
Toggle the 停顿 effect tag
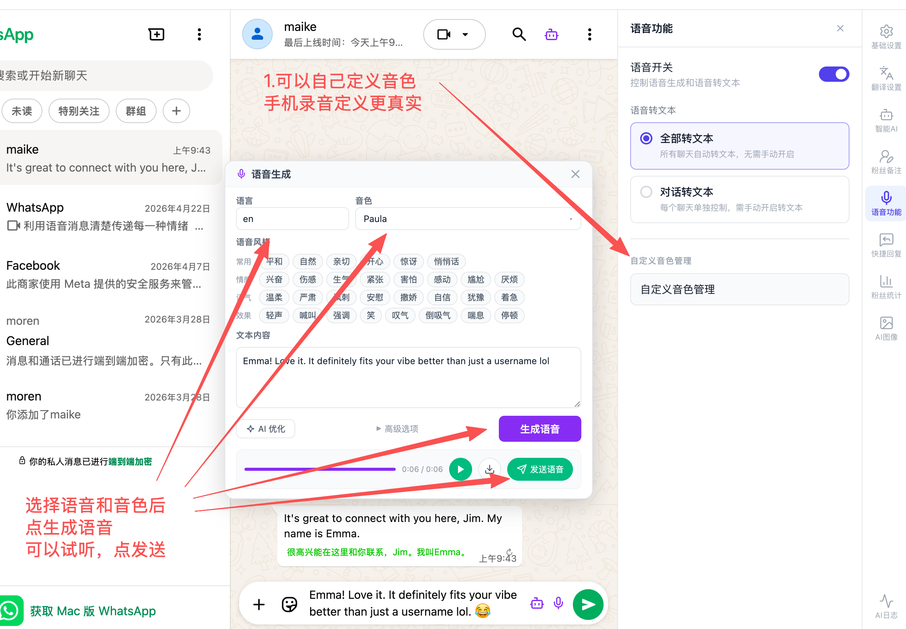point(509,315)
